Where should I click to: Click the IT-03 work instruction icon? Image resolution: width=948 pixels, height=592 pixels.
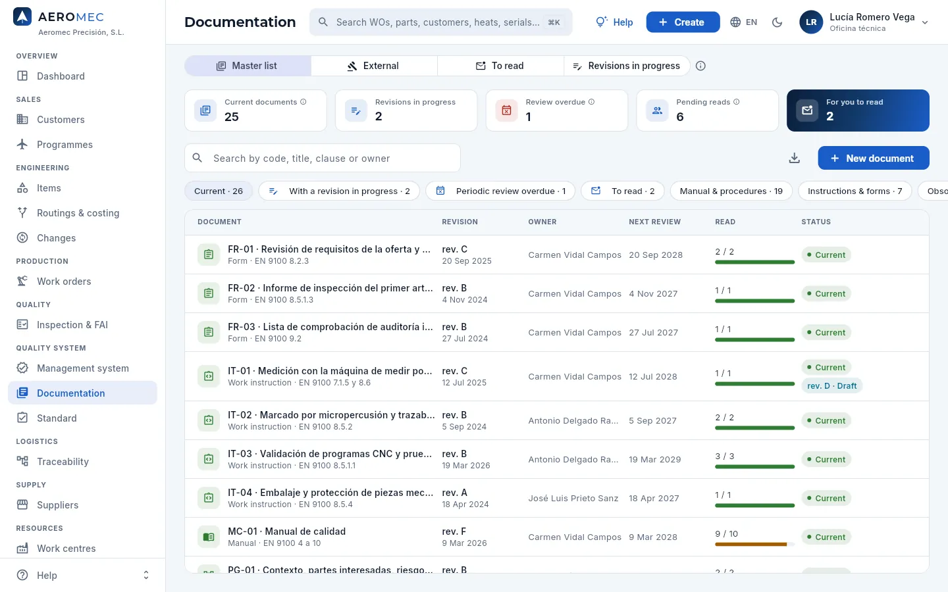pyautogui.click(x=209, y=459)
